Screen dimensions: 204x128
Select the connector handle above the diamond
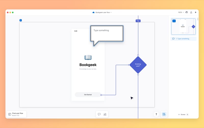(x=138, y=55)
